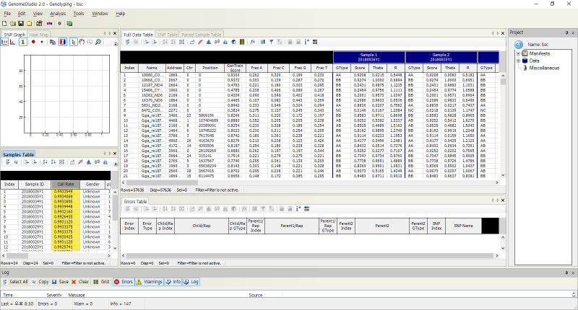Click the New Project icon in main toolbar
This screenshot has width=578, height=310.
click(x=4, y=24)
